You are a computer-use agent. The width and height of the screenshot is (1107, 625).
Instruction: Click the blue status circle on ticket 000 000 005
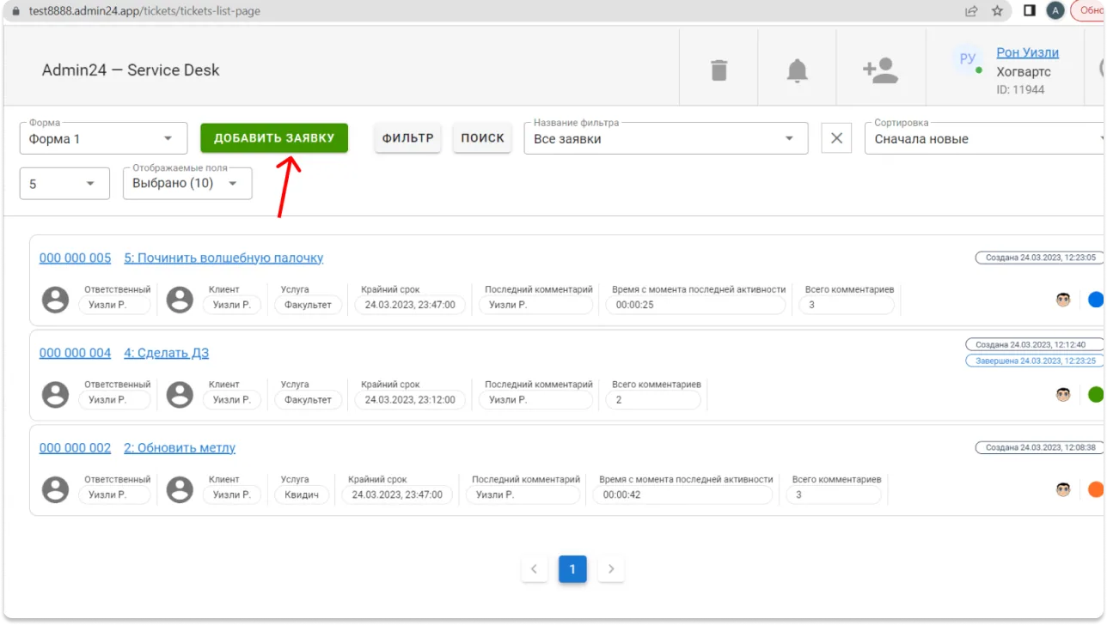tap(1096, 300)
